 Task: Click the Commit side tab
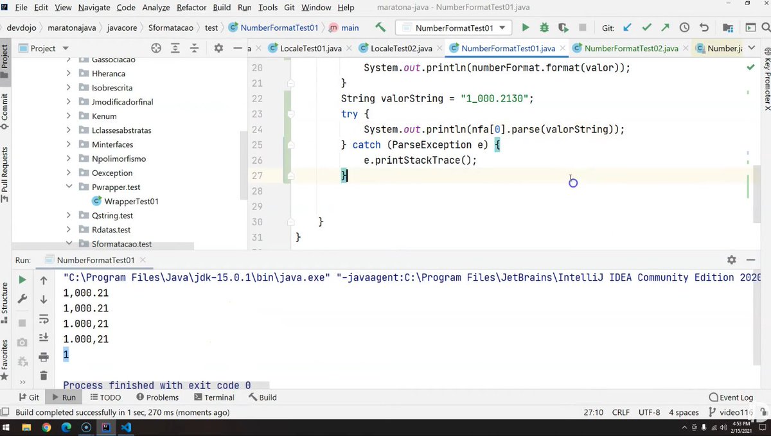pyautogui.click(x=5, y=111)
